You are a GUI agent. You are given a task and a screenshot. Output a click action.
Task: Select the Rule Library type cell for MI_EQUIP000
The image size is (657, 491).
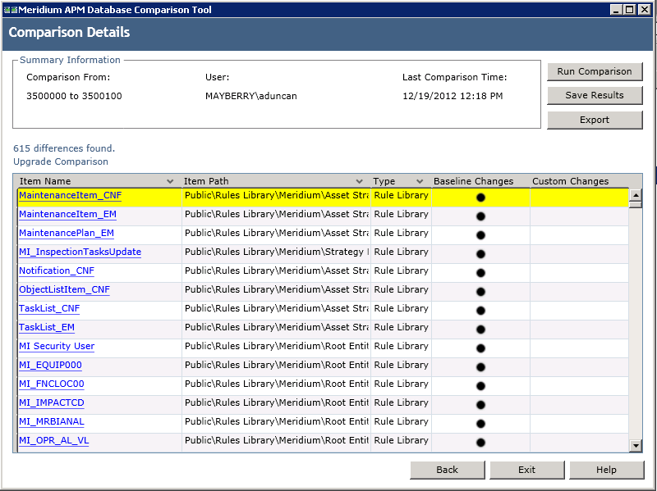click(401, 366)
